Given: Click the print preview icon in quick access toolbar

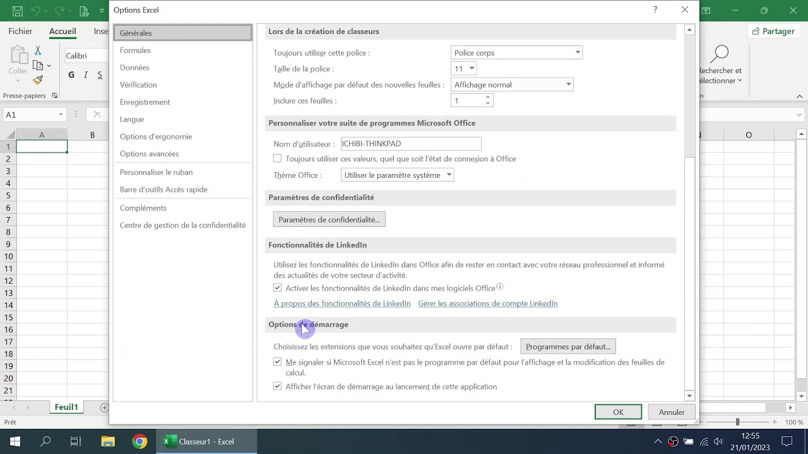Looking at the screenshot, I should coord(84,11).
